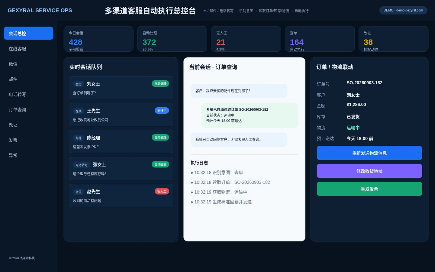
Task: Switch to 电话转写 in sidebar
Action: point(28,94)
